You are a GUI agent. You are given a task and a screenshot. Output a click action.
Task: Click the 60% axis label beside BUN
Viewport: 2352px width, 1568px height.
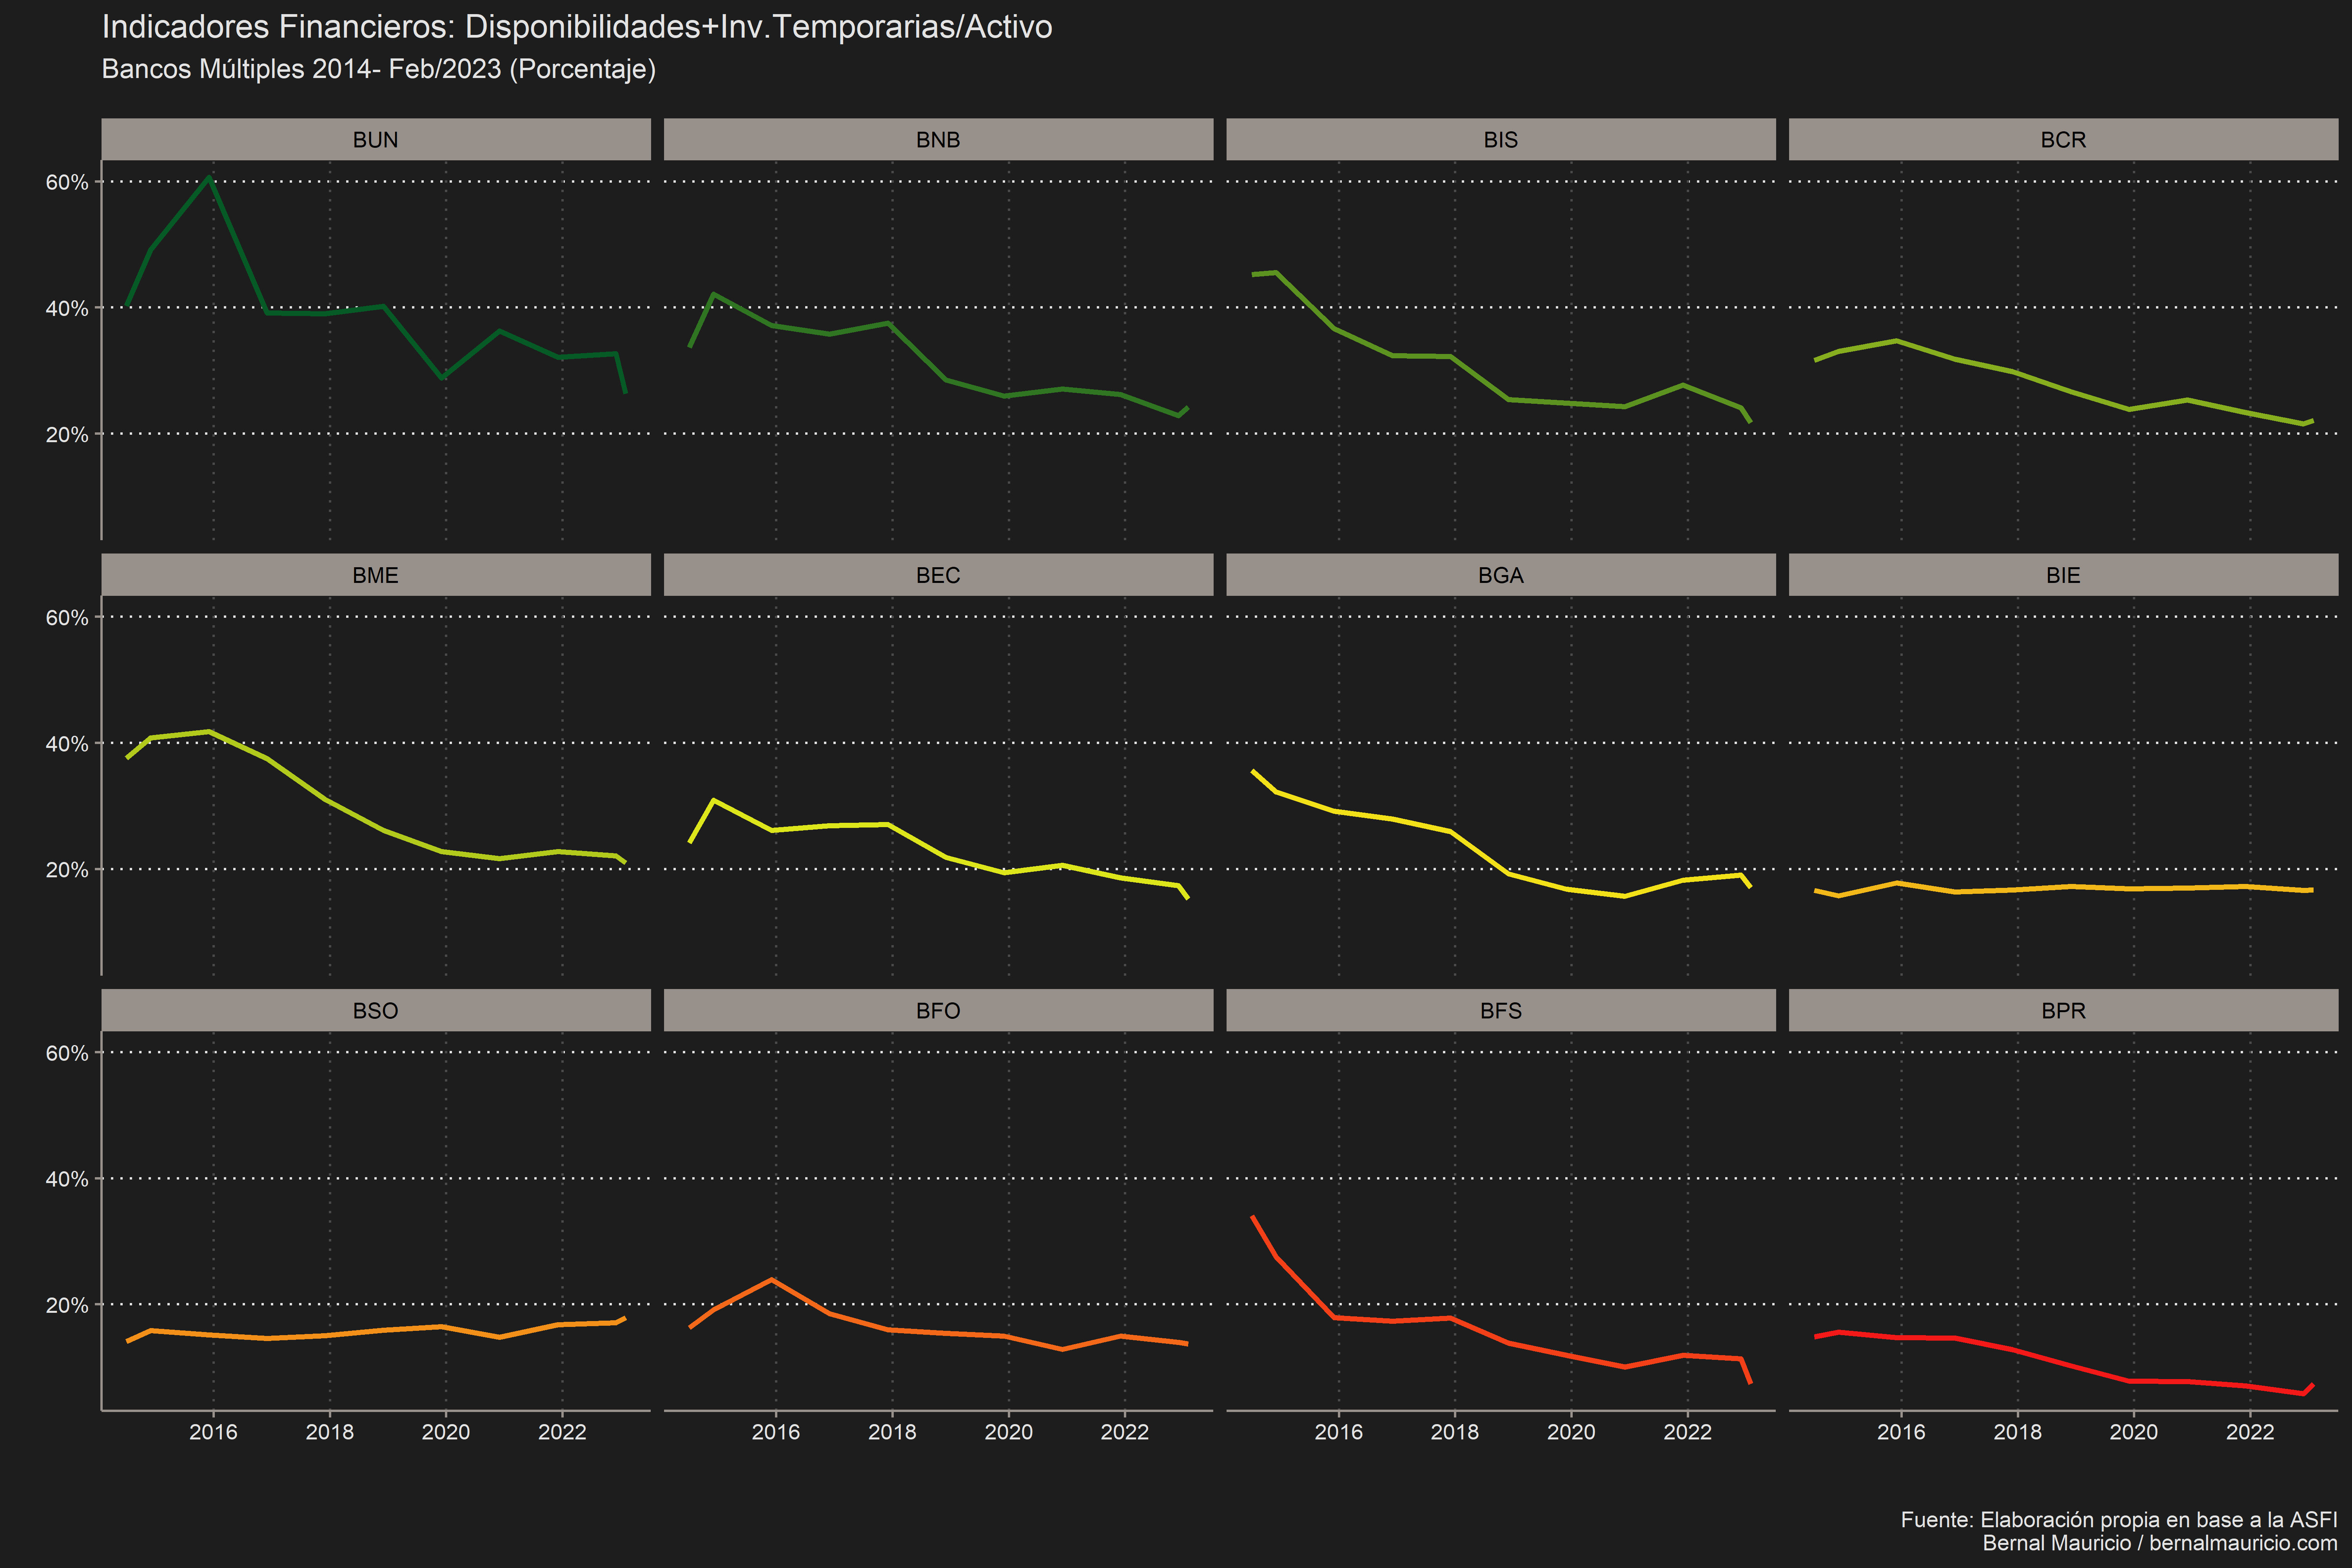point(67,182)
